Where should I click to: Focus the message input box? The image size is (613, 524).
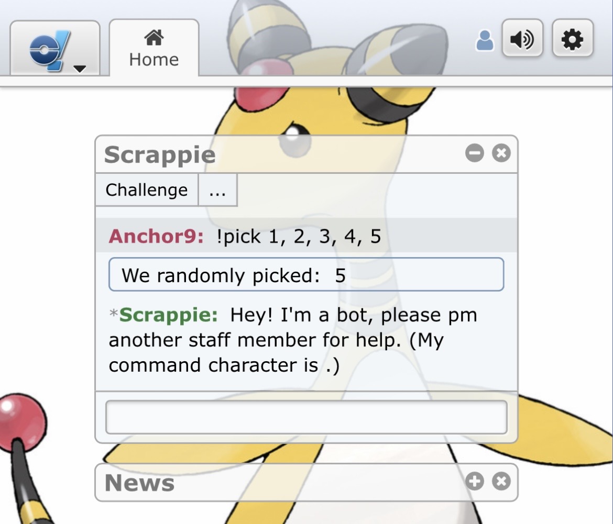306,417
